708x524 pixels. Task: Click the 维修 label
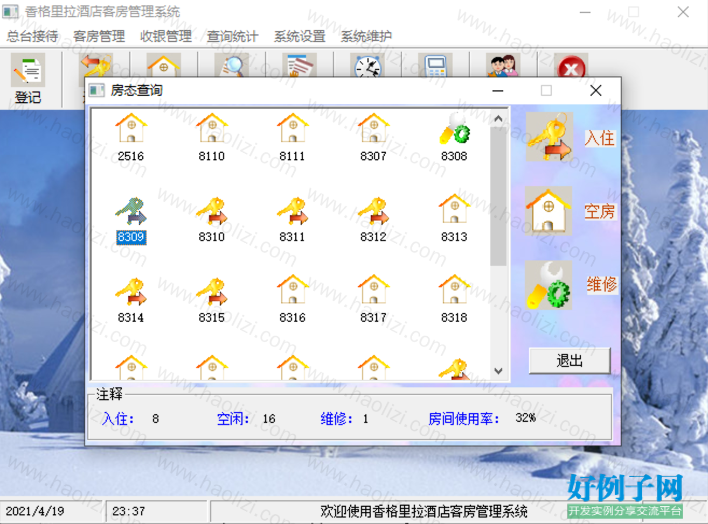[602, 284]
